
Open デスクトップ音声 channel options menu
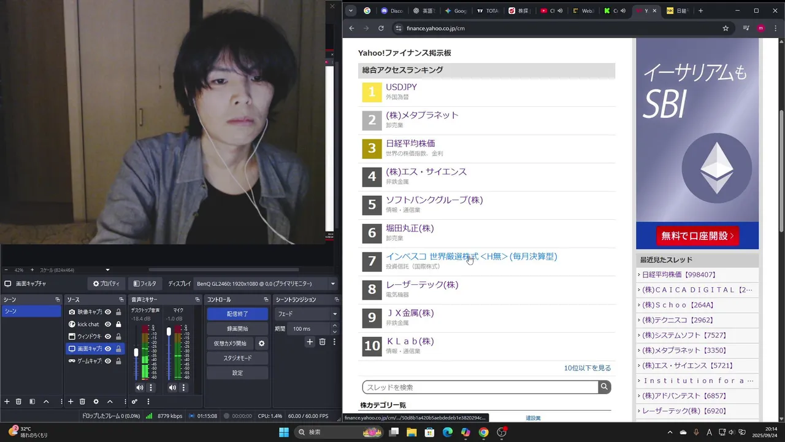150,387
